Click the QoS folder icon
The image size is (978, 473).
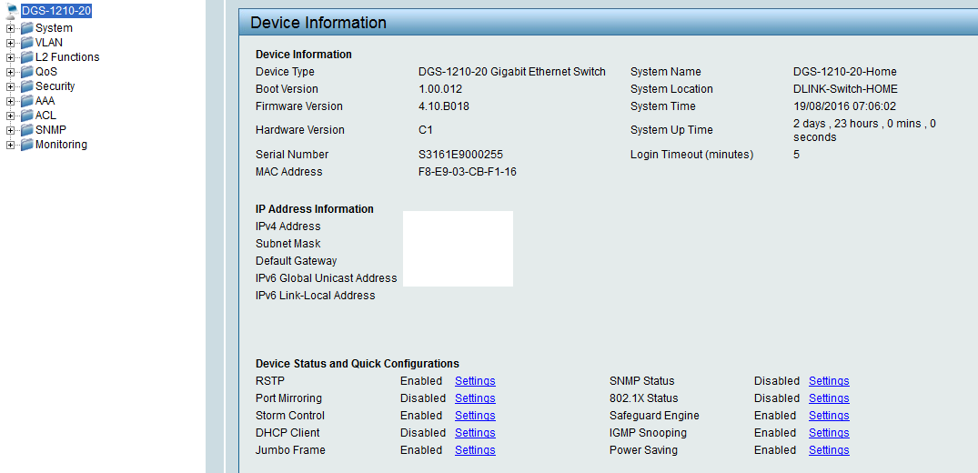click(26, 72)
